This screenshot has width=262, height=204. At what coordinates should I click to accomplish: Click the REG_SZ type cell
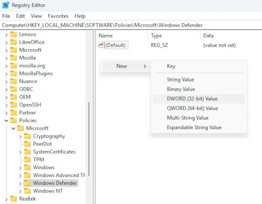pyautogui.click(x=159, y=45)
